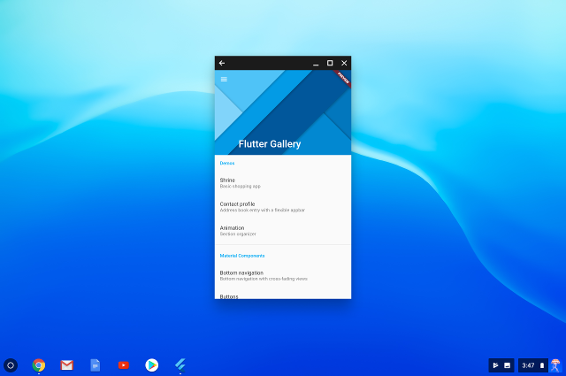Close the Flutter Gallery window

(x=344, y=63)
